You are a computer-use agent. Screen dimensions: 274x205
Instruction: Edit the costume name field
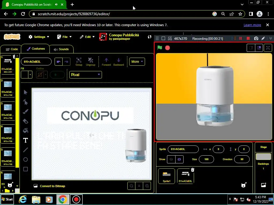coord(36,62)
